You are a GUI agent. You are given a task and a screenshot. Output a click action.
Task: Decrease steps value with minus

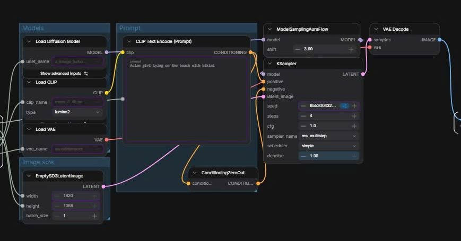[x=303, y=116]
